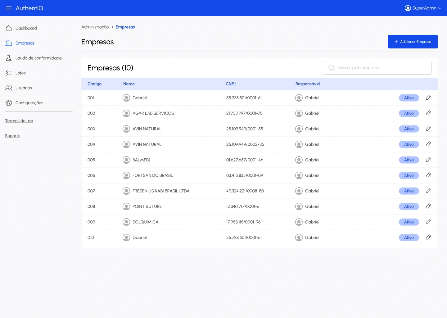This screenshot has height=318, width=447.
Task: Click the Adicionar Empresa button
Action: pos(413,42)
